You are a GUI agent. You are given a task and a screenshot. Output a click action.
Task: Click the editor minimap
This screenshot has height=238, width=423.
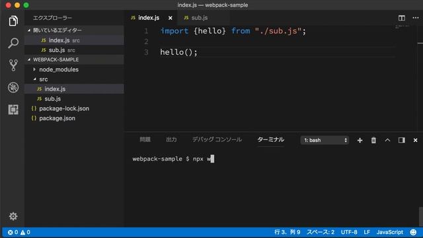403,27
